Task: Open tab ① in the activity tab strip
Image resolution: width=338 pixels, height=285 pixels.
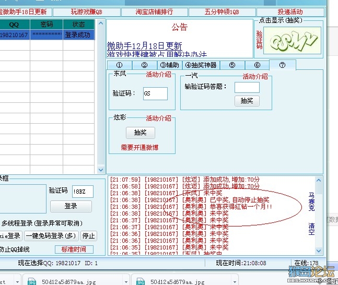Action: point(120,65)
